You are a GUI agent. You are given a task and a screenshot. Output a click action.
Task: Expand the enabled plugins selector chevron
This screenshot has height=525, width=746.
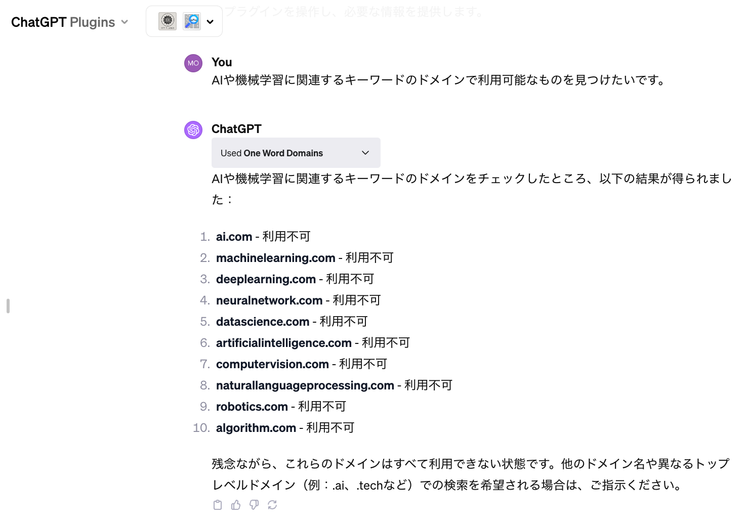pyautogui.click(x=211, y=22)
